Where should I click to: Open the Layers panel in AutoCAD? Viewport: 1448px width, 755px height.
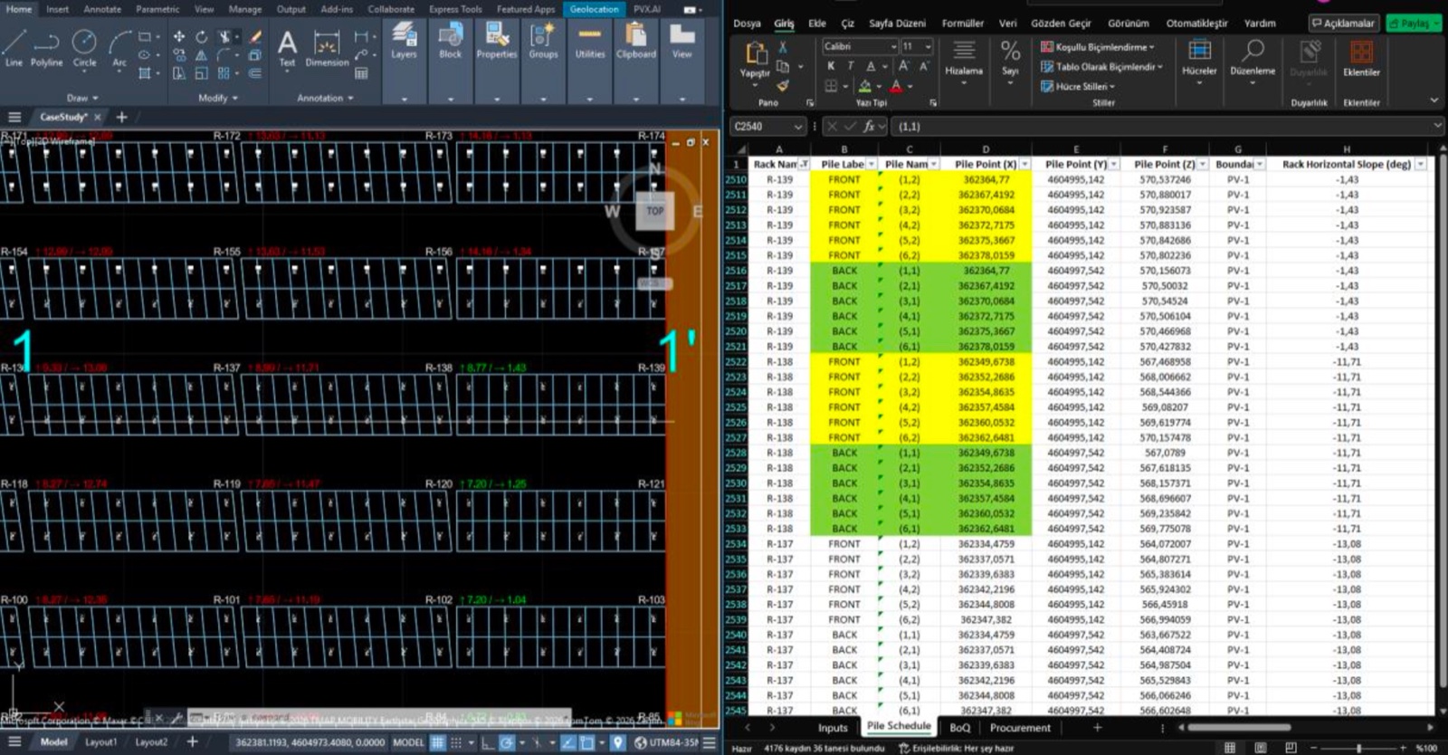404,42
